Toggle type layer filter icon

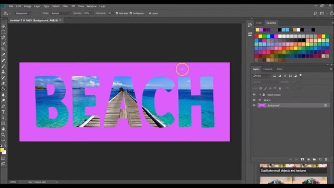(285, 76)
